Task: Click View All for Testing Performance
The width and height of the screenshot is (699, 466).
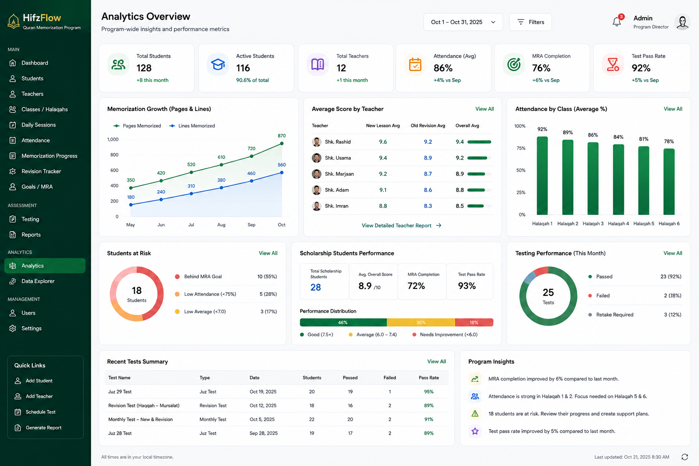Action: tap(673, 253)
